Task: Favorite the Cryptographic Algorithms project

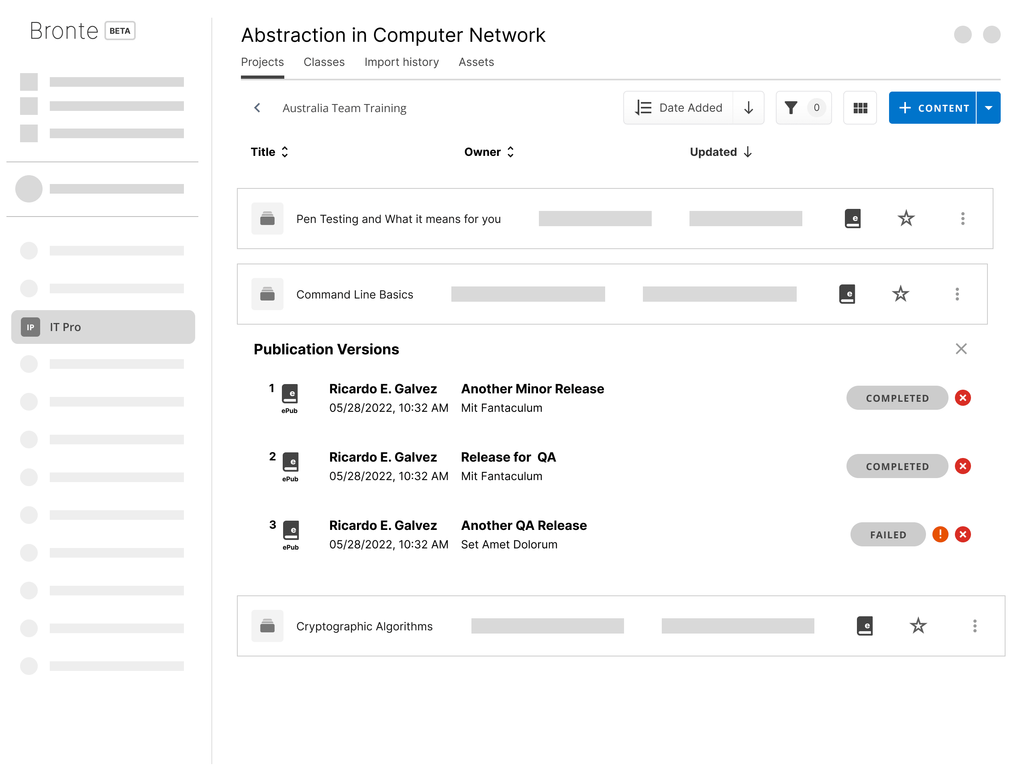Action: click(x=918, y=626)
